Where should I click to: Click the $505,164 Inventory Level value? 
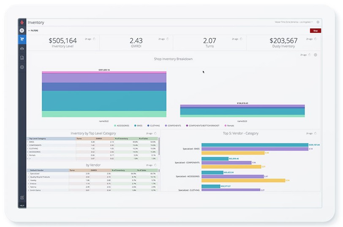(x=63, y=40)
